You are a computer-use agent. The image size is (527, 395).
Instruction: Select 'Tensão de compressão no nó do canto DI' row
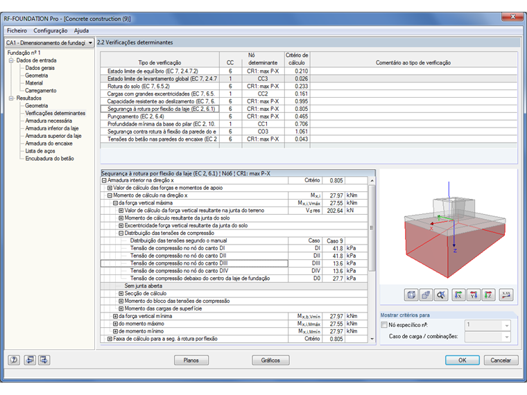pos(234,248)
